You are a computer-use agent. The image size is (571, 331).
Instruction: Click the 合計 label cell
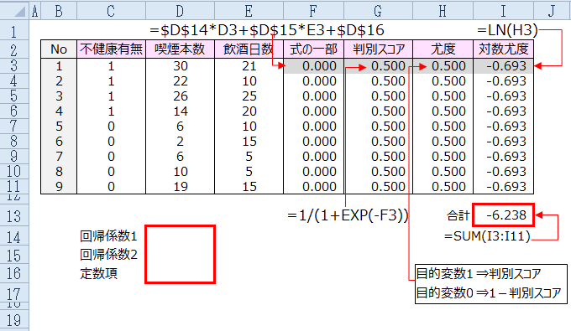(x=458, y=215)
